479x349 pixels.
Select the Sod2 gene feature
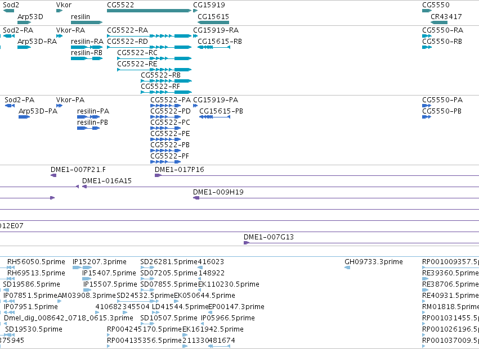click(8, 11)
